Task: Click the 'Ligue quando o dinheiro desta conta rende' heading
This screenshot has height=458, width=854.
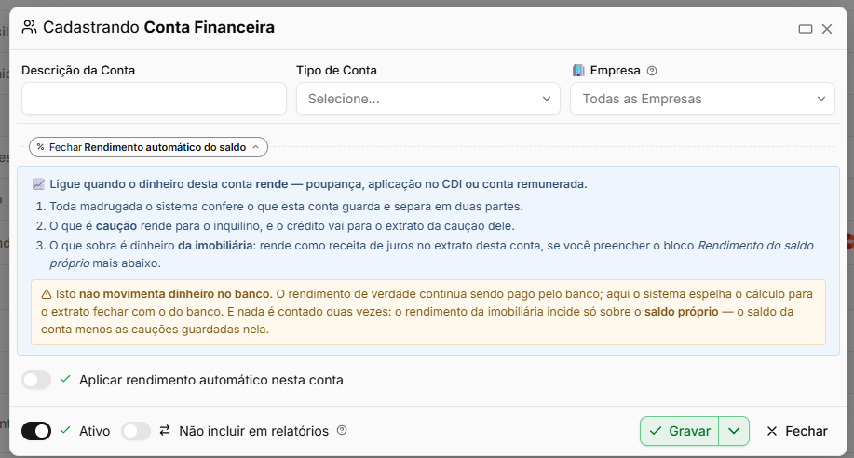Action: [x=319, y=184]
